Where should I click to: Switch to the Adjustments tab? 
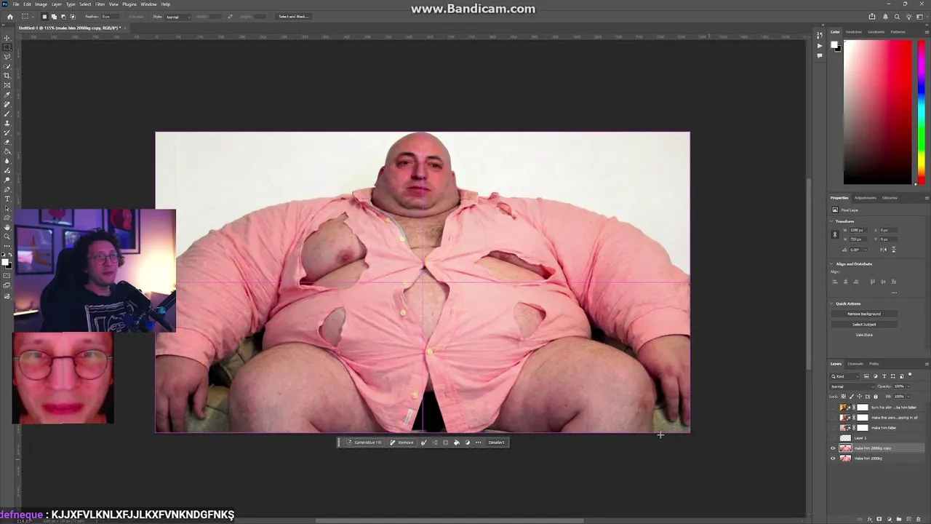click(x=865, y=198)
